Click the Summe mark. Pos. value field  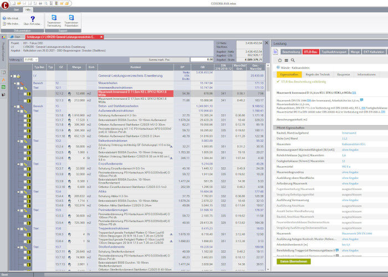tap(202, 60)
